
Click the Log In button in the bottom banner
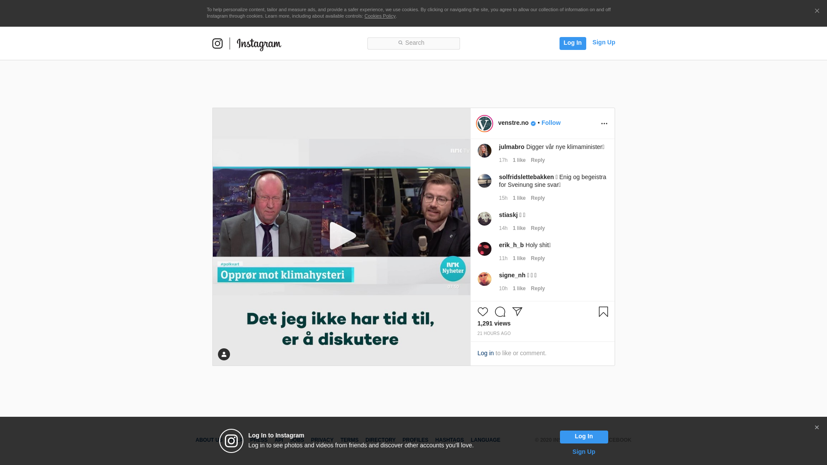pyautogui.click(x=584, y=437)
